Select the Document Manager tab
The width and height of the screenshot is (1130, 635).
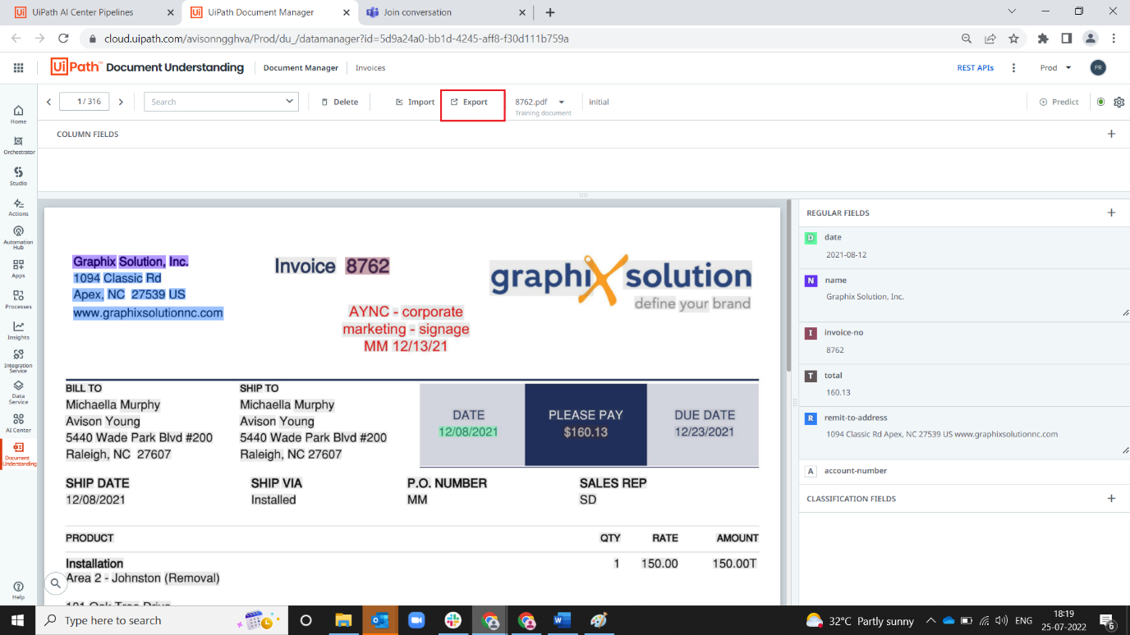[301, 68]
